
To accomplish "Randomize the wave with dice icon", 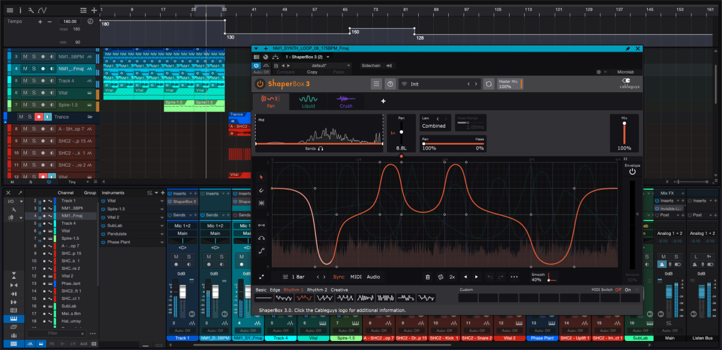I will (440, 277).
